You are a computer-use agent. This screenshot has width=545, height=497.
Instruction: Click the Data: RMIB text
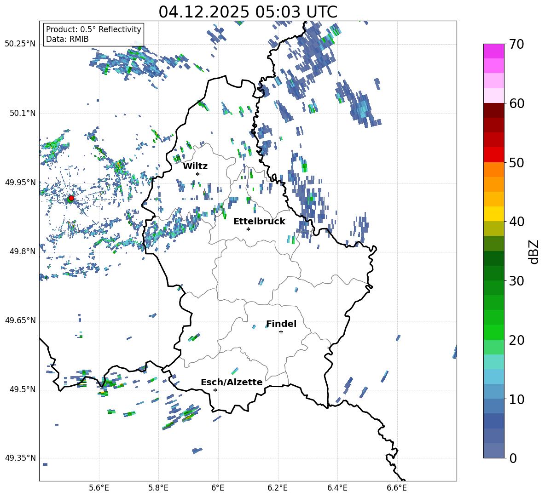pos(67,39)
